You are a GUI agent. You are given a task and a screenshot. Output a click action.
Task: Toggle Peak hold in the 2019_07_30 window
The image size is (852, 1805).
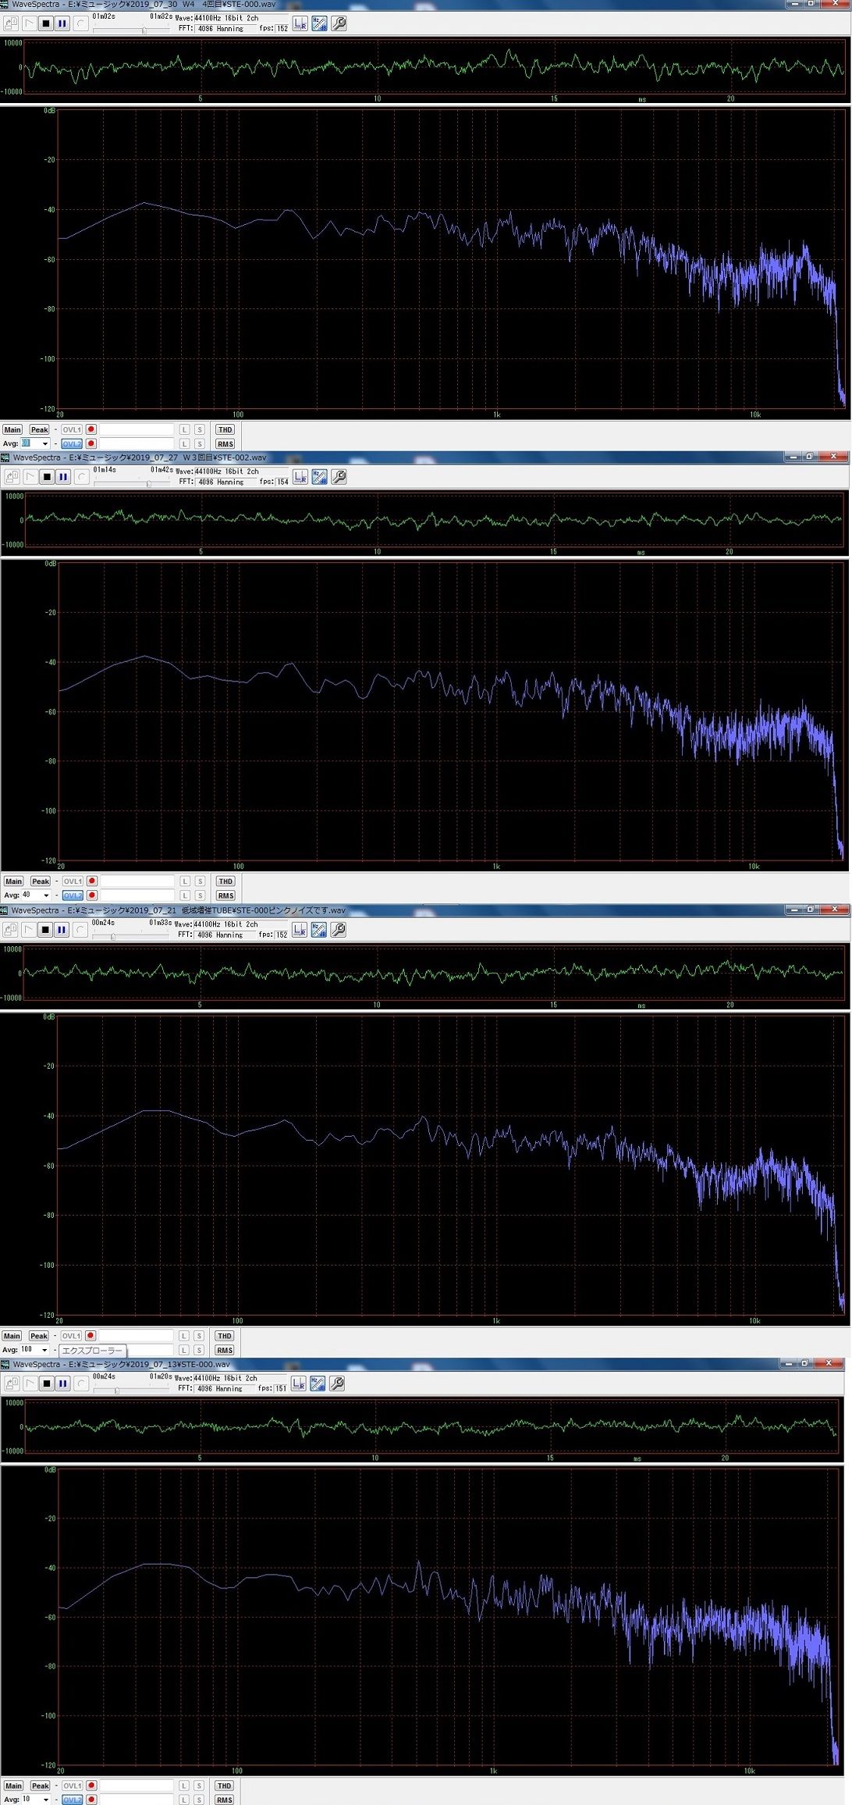[x=39, y=429]
